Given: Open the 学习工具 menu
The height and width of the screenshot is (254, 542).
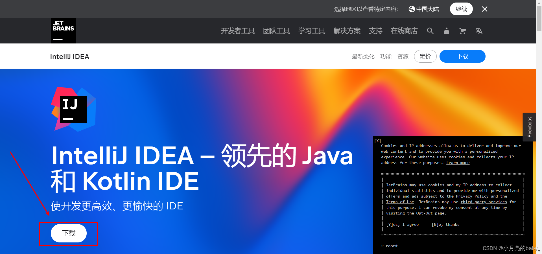Looking at the screenshot, I should tap(312, 31).
